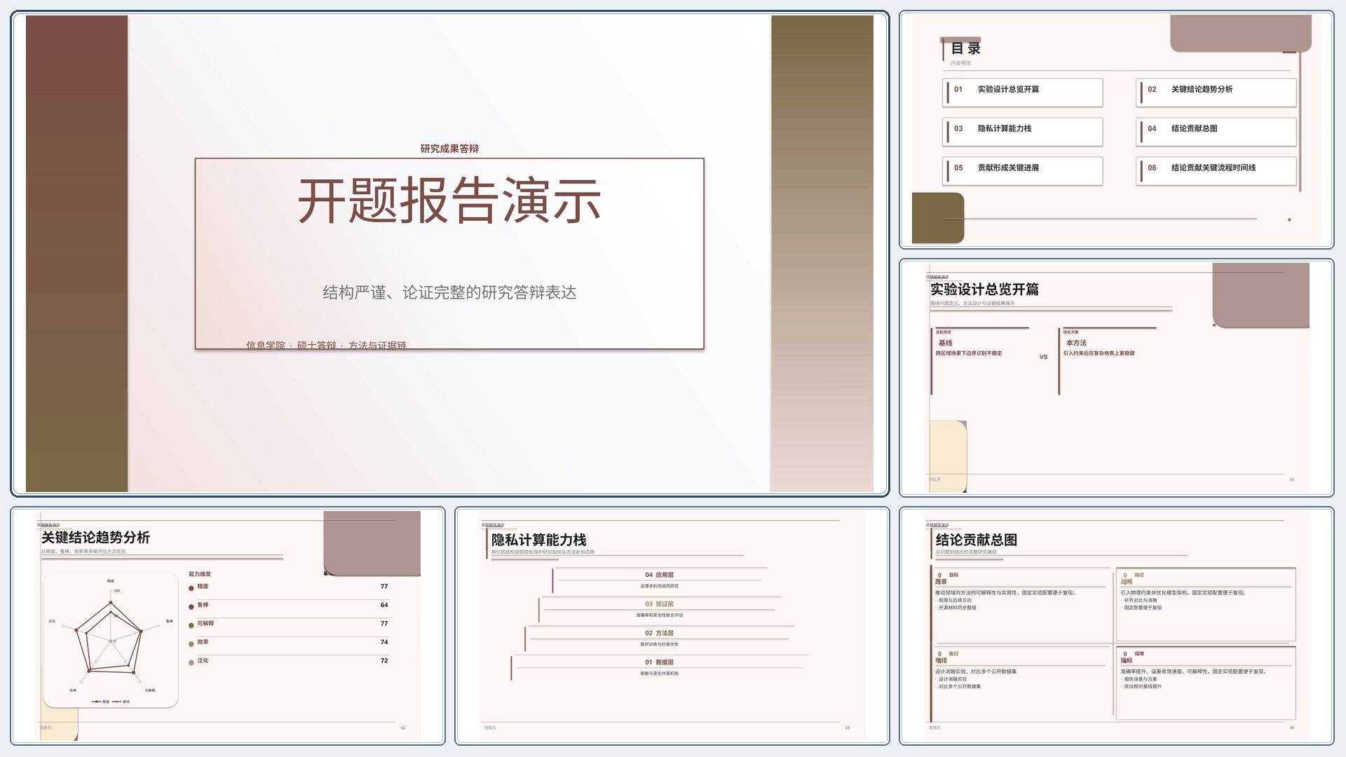Click the radar chart legend entry 基线
Screen dimensions: 1346x757
click(122, 702)
